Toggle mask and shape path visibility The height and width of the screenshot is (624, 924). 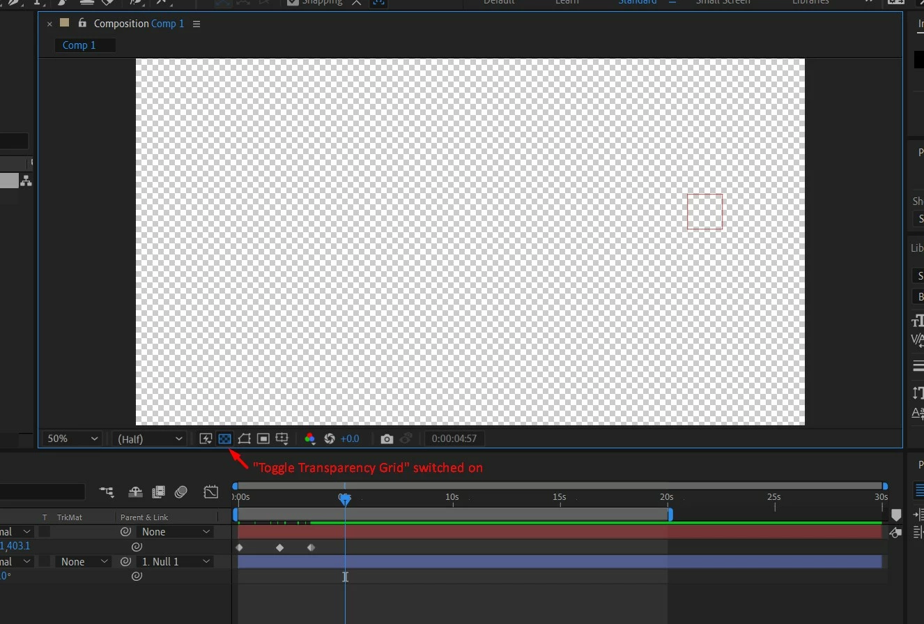click(x=244, y=439)
